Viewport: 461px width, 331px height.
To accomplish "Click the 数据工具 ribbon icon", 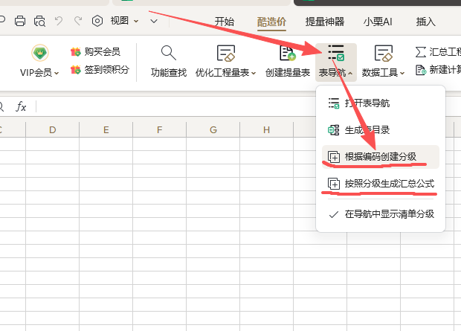I will click(383, 54).
